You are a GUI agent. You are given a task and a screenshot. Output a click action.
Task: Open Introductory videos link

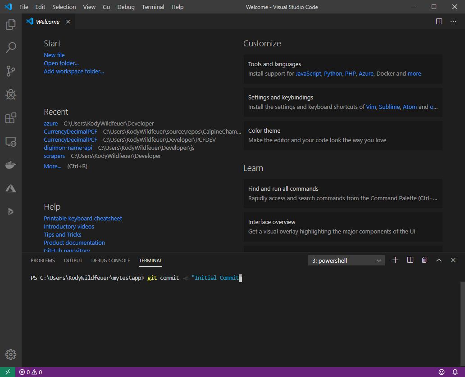pyautogui.click(x=69, y=227)
